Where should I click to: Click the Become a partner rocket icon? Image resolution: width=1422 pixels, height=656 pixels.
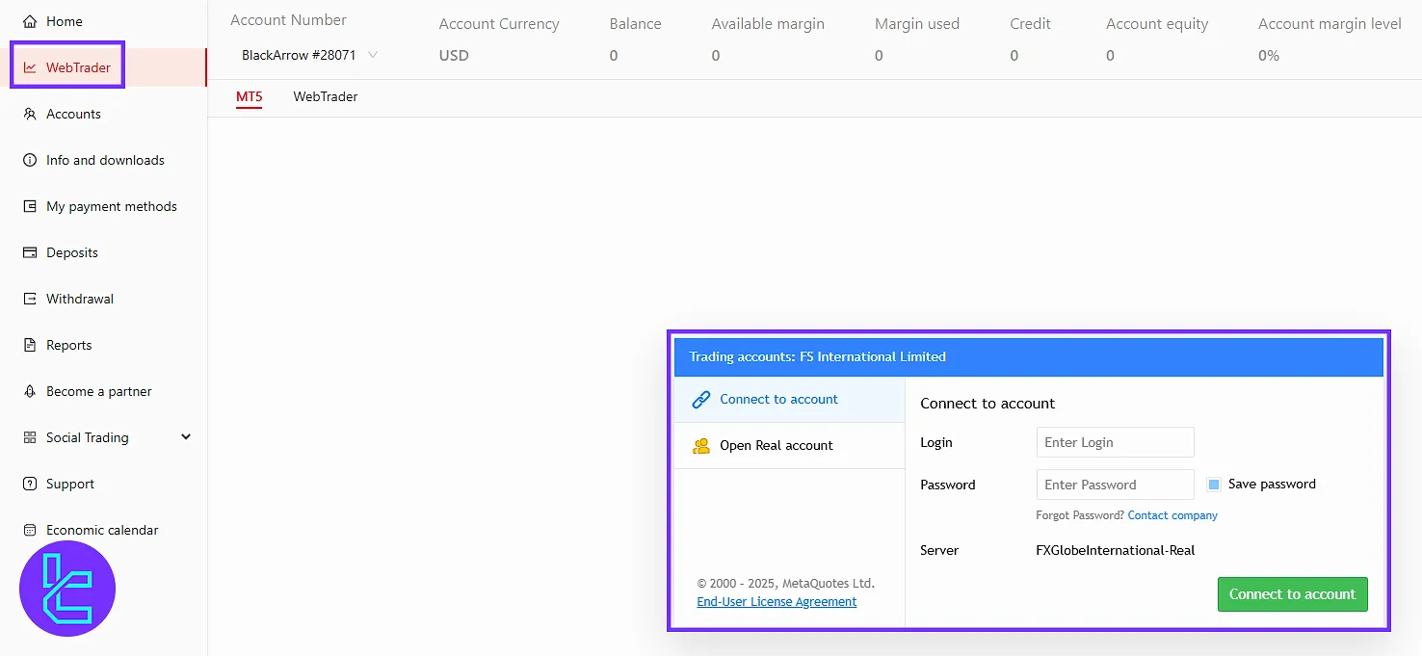click(30, 391)
